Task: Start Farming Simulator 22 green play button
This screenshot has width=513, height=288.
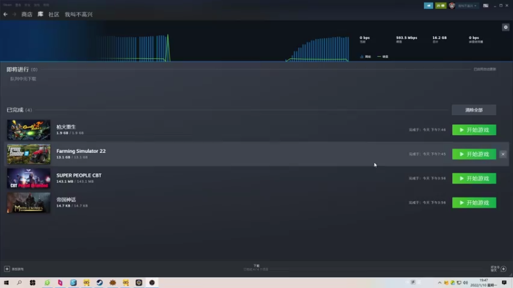Action: [474, 154]
